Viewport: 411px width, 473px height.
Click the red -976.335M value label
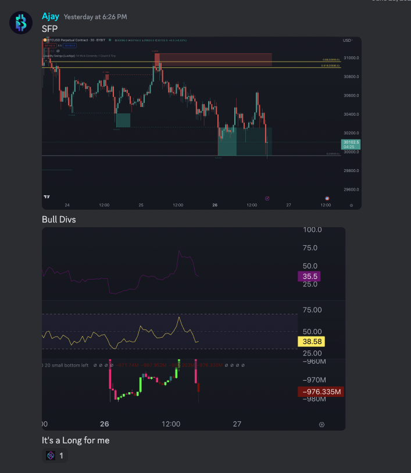pyautogui.click(x=321, y=392)
